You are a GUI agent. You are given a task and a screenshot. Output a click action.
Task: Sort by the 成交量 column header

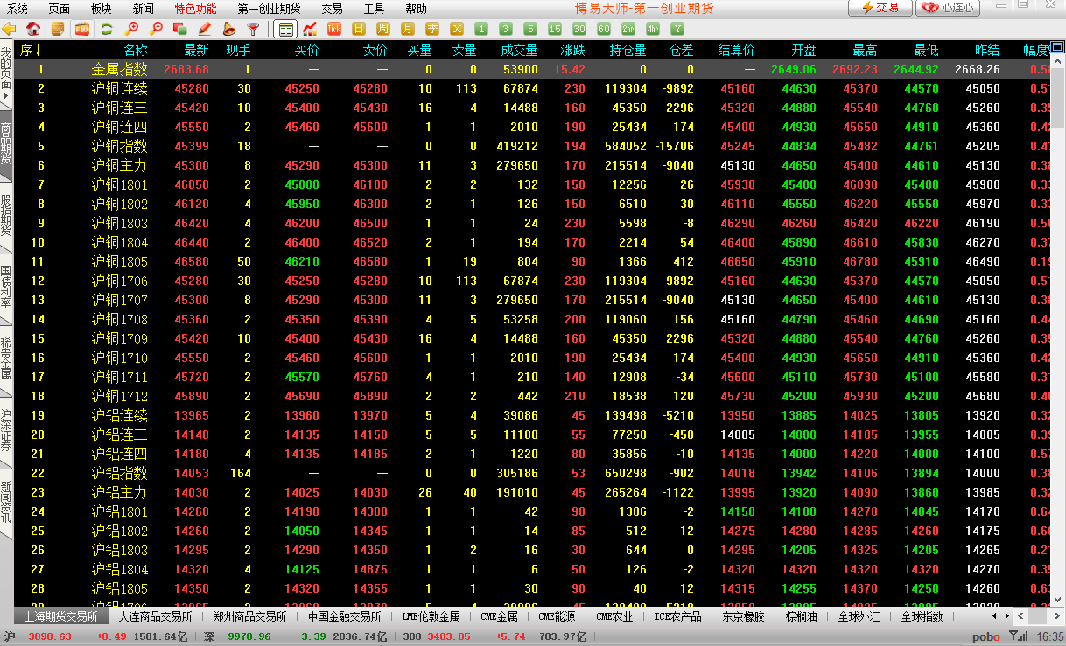(x=519, y=50)
